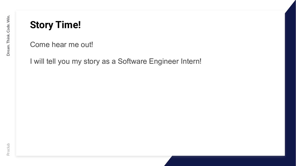Click the word "Software" in the body text
This screenshot has height=166, width=296.
[x=132, y=61]
